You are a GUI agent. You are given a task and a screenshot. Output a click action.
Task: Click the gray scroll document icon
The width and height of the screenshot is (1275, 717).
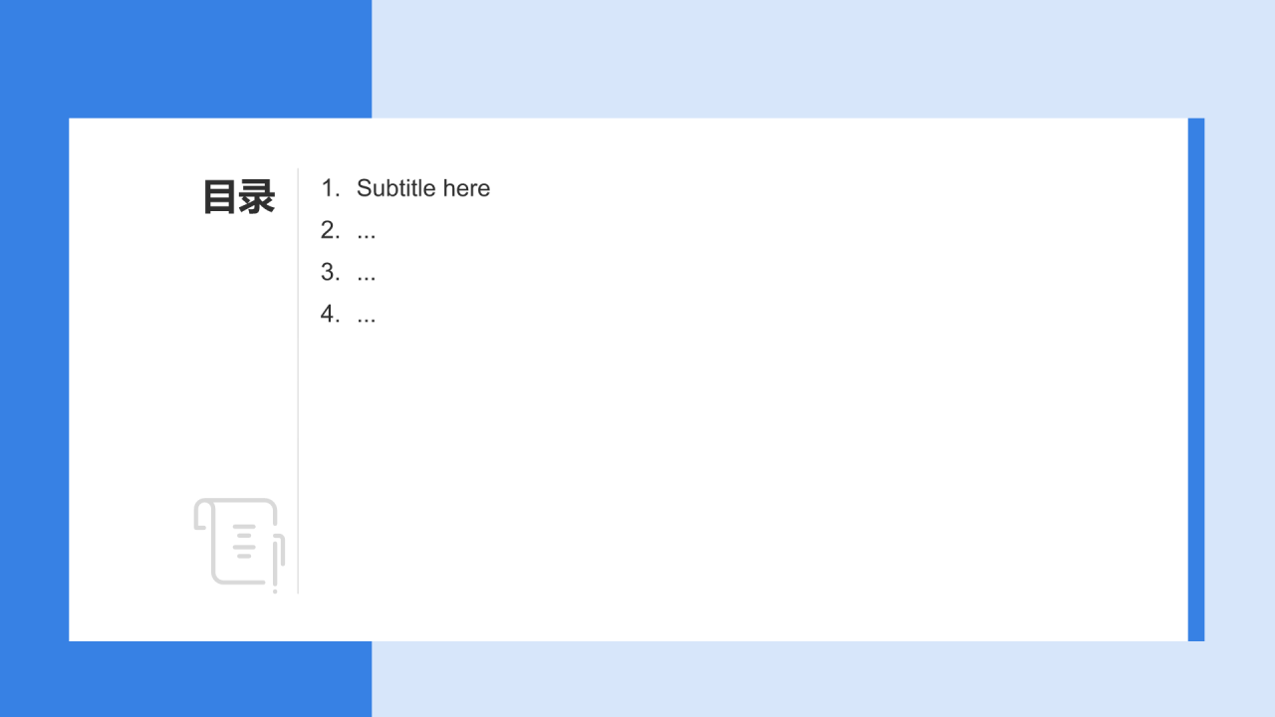pos(239,544)
